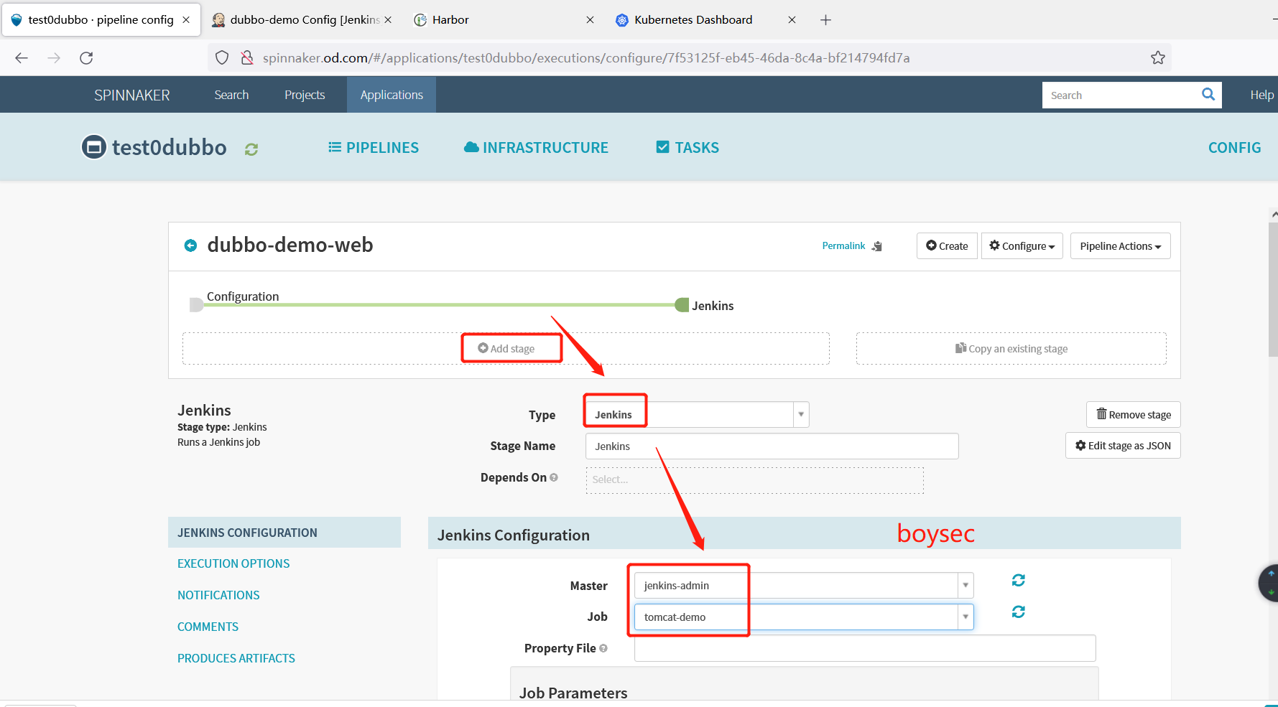
Task: Open the CONFIG section
Action: coord(1234,148)
